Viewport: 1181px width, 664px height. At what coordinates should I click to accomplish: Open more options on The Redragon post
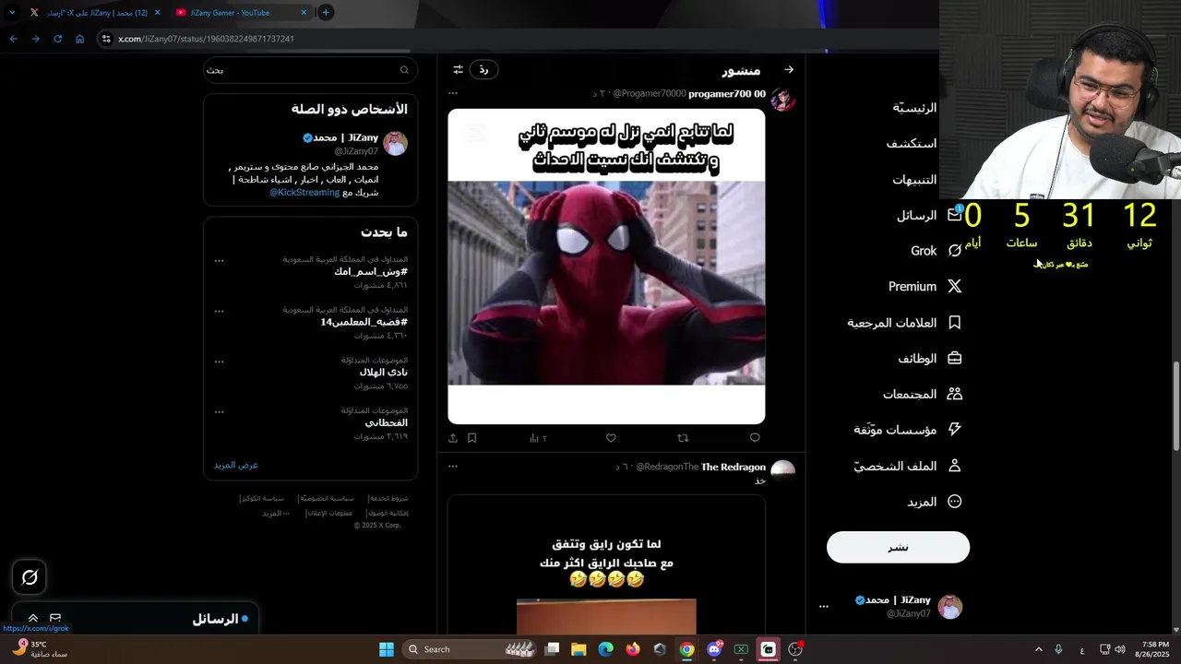click(x=453, y=467)
